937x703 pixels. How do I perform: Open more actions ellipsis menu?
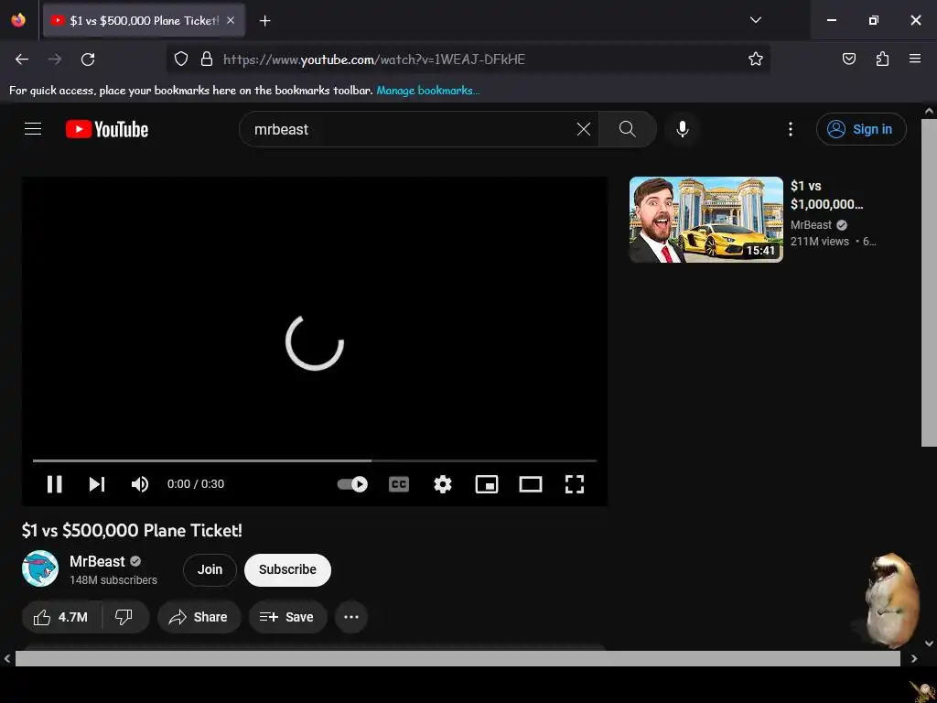(x=351, y=617)
